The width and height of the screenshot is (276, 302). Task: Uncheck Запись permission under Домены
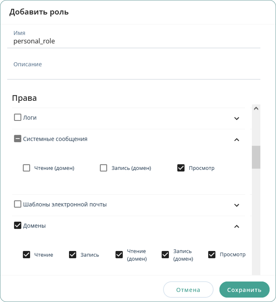73,255
